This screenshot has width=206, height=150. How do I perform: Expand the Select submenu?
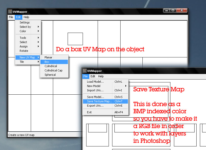coord(28,42)
